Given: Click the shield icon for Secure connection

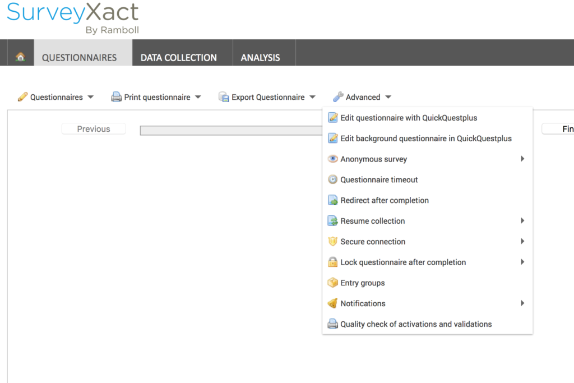Looking at the screenshot, I should point(333,241).
